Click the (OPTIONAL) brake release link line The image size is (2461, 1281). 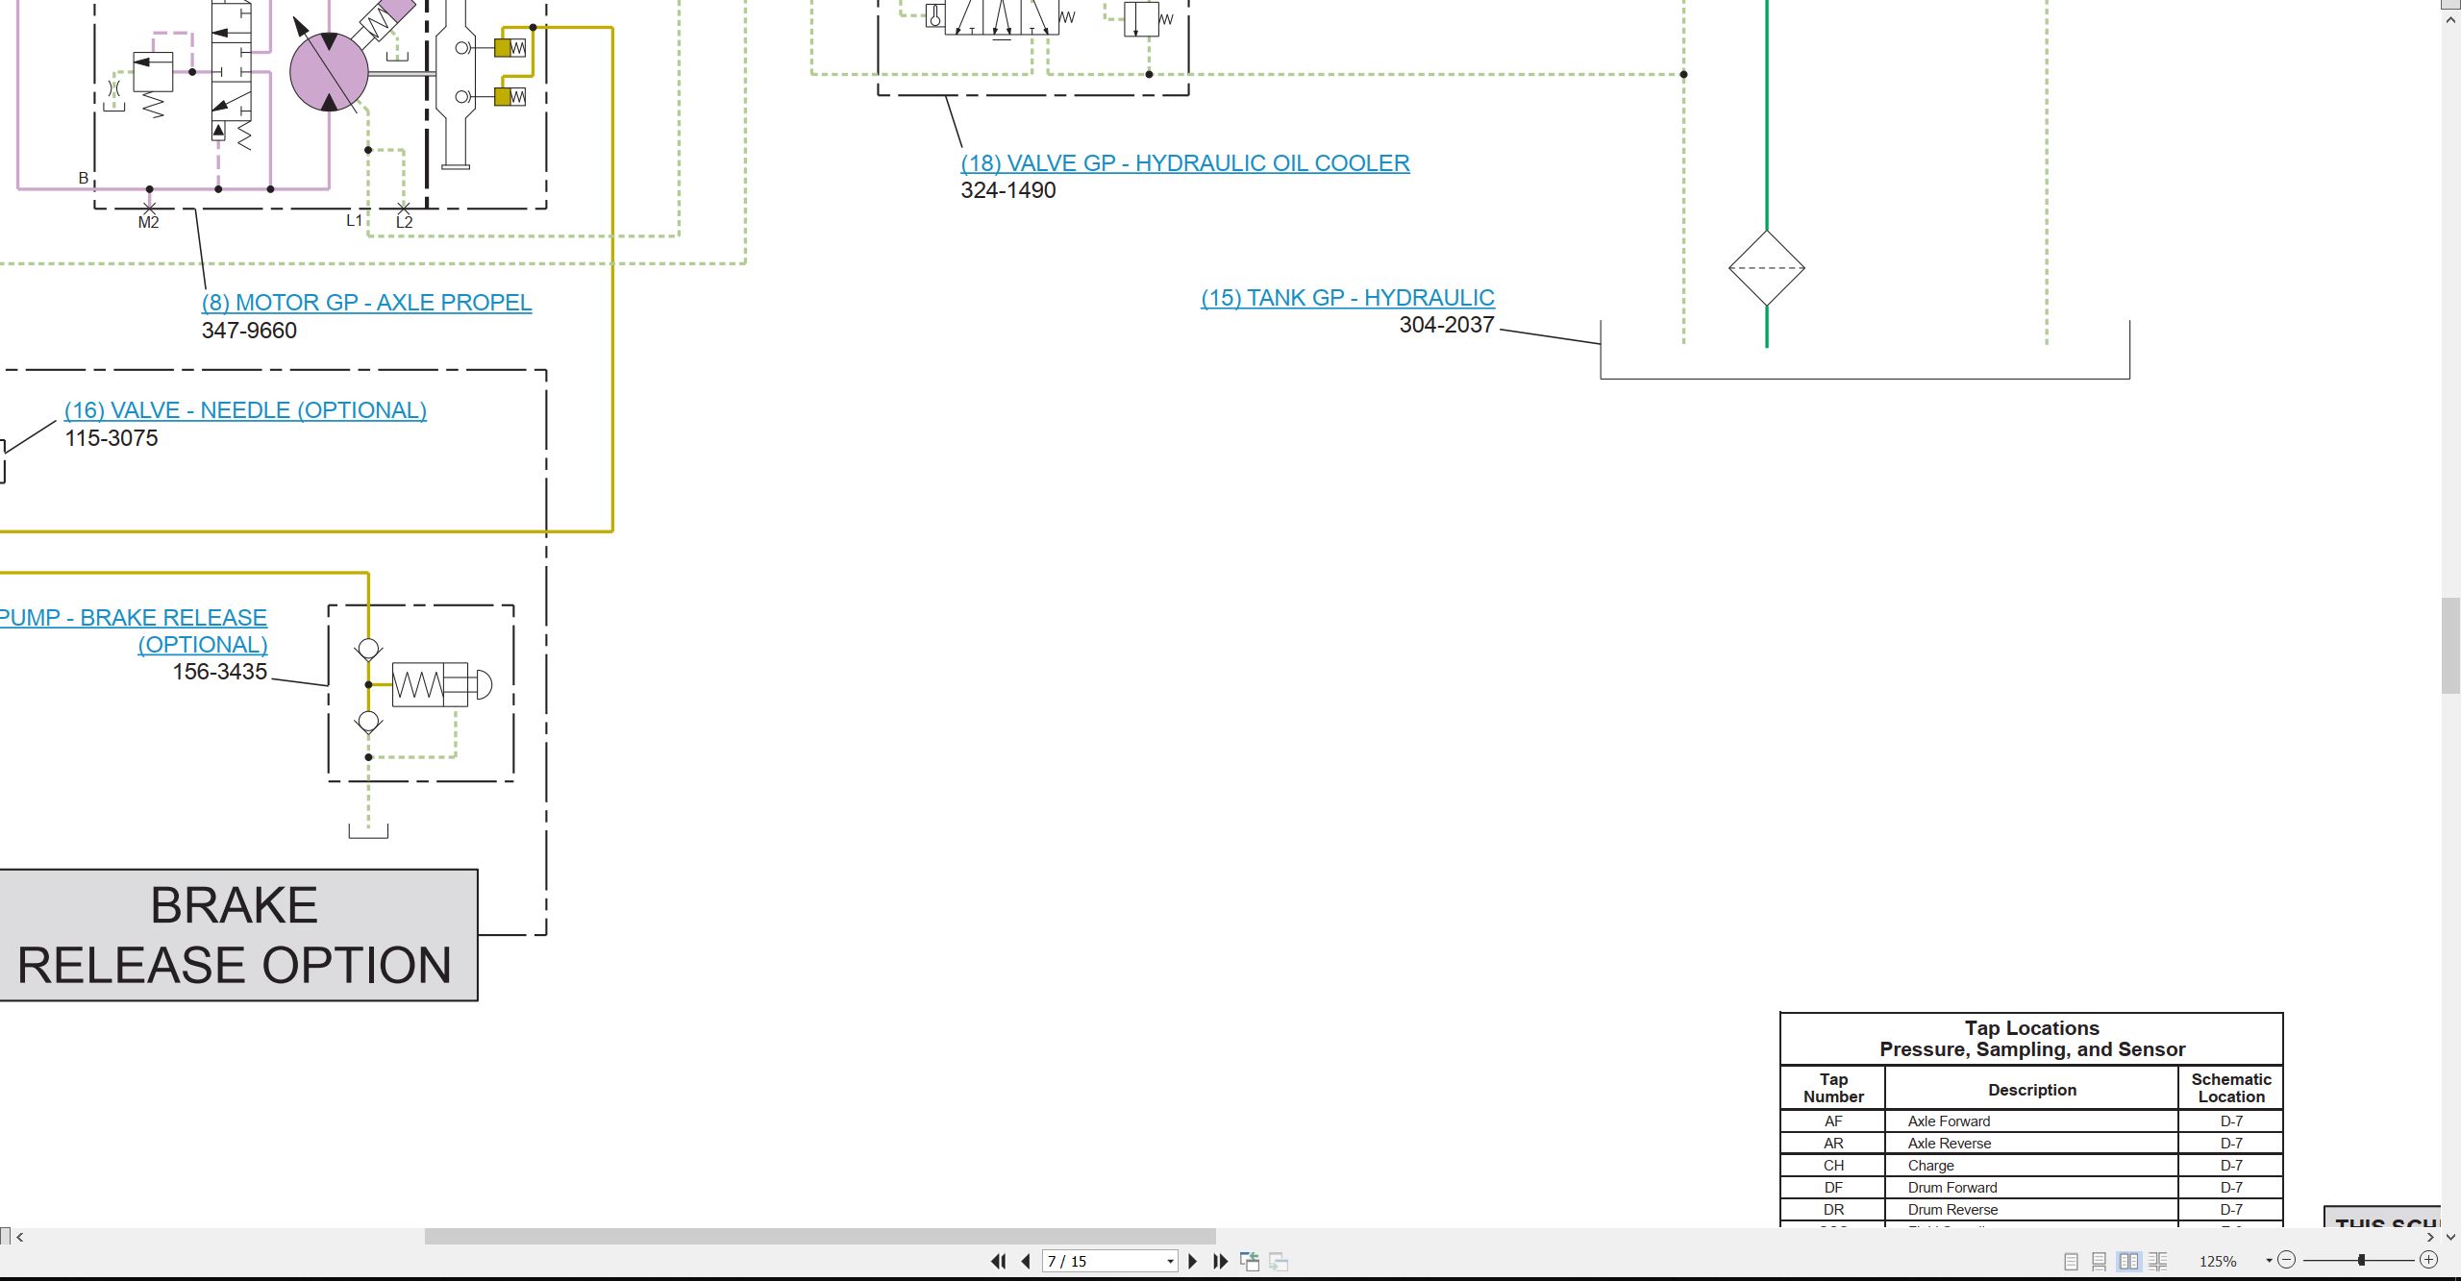pos(203,645)
